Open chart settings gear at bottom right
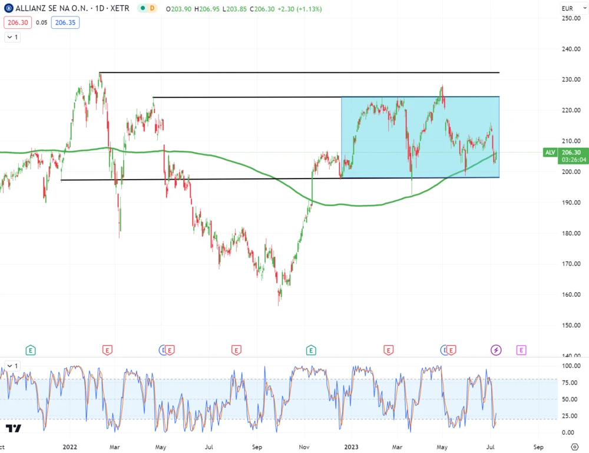589x453 pixels. click(x=574, y=447)
